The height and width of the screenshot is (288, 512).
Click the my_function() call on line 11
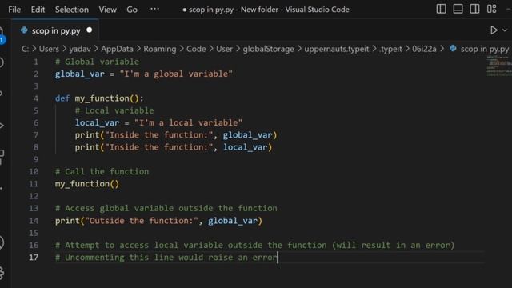87,184
